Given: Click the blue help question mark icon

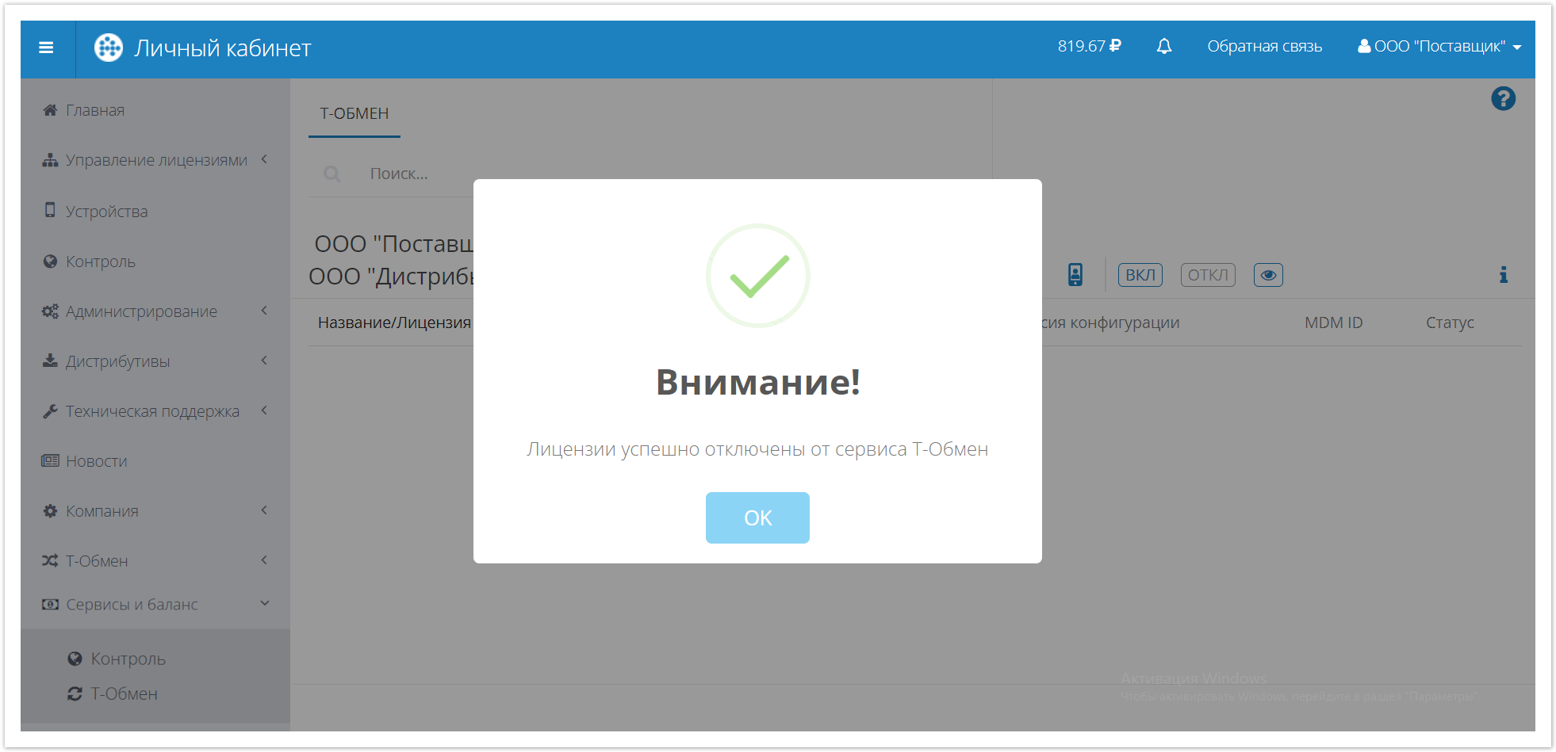Looking at the screenshot, I should (1502, 99).
